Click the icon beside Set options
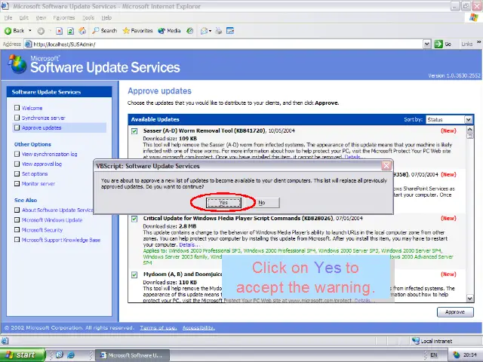 click(17, 173)
